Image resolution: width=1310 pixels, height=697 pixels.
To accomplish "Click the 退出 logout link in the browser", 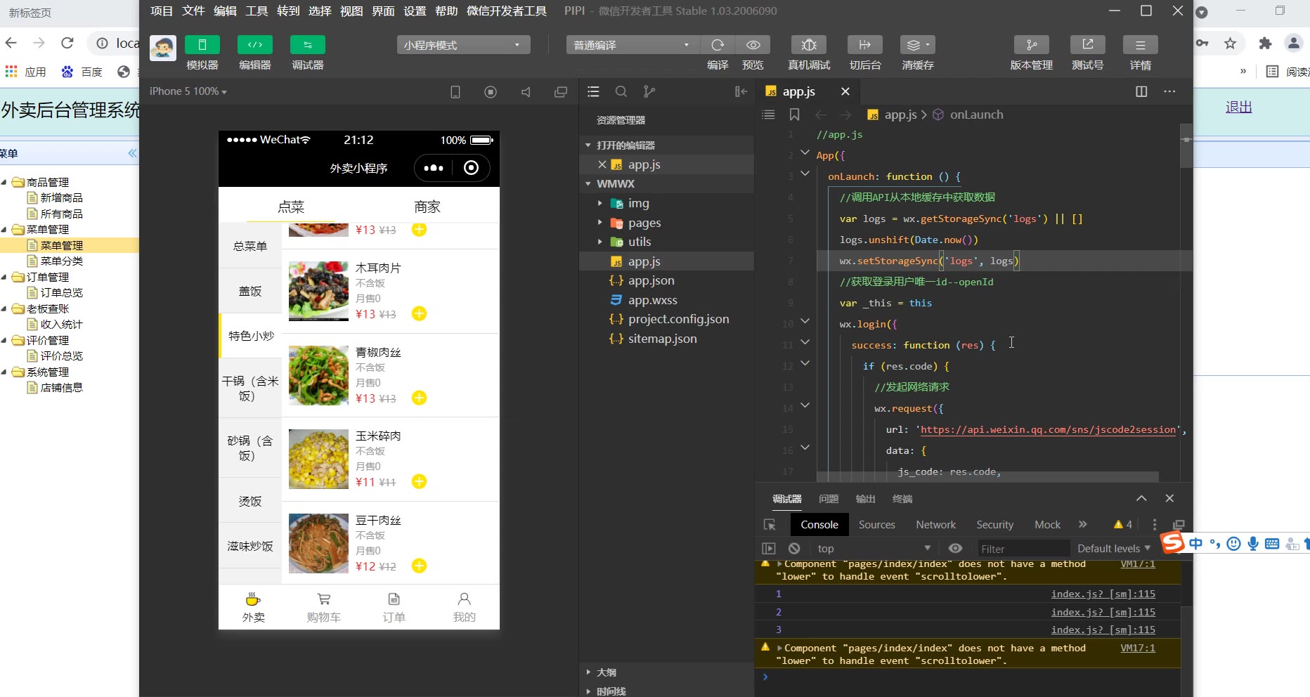I will pos(1239,107).
